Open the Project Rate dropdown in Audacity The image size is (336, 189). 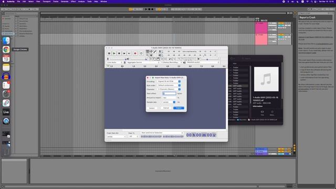coord(117,136)
